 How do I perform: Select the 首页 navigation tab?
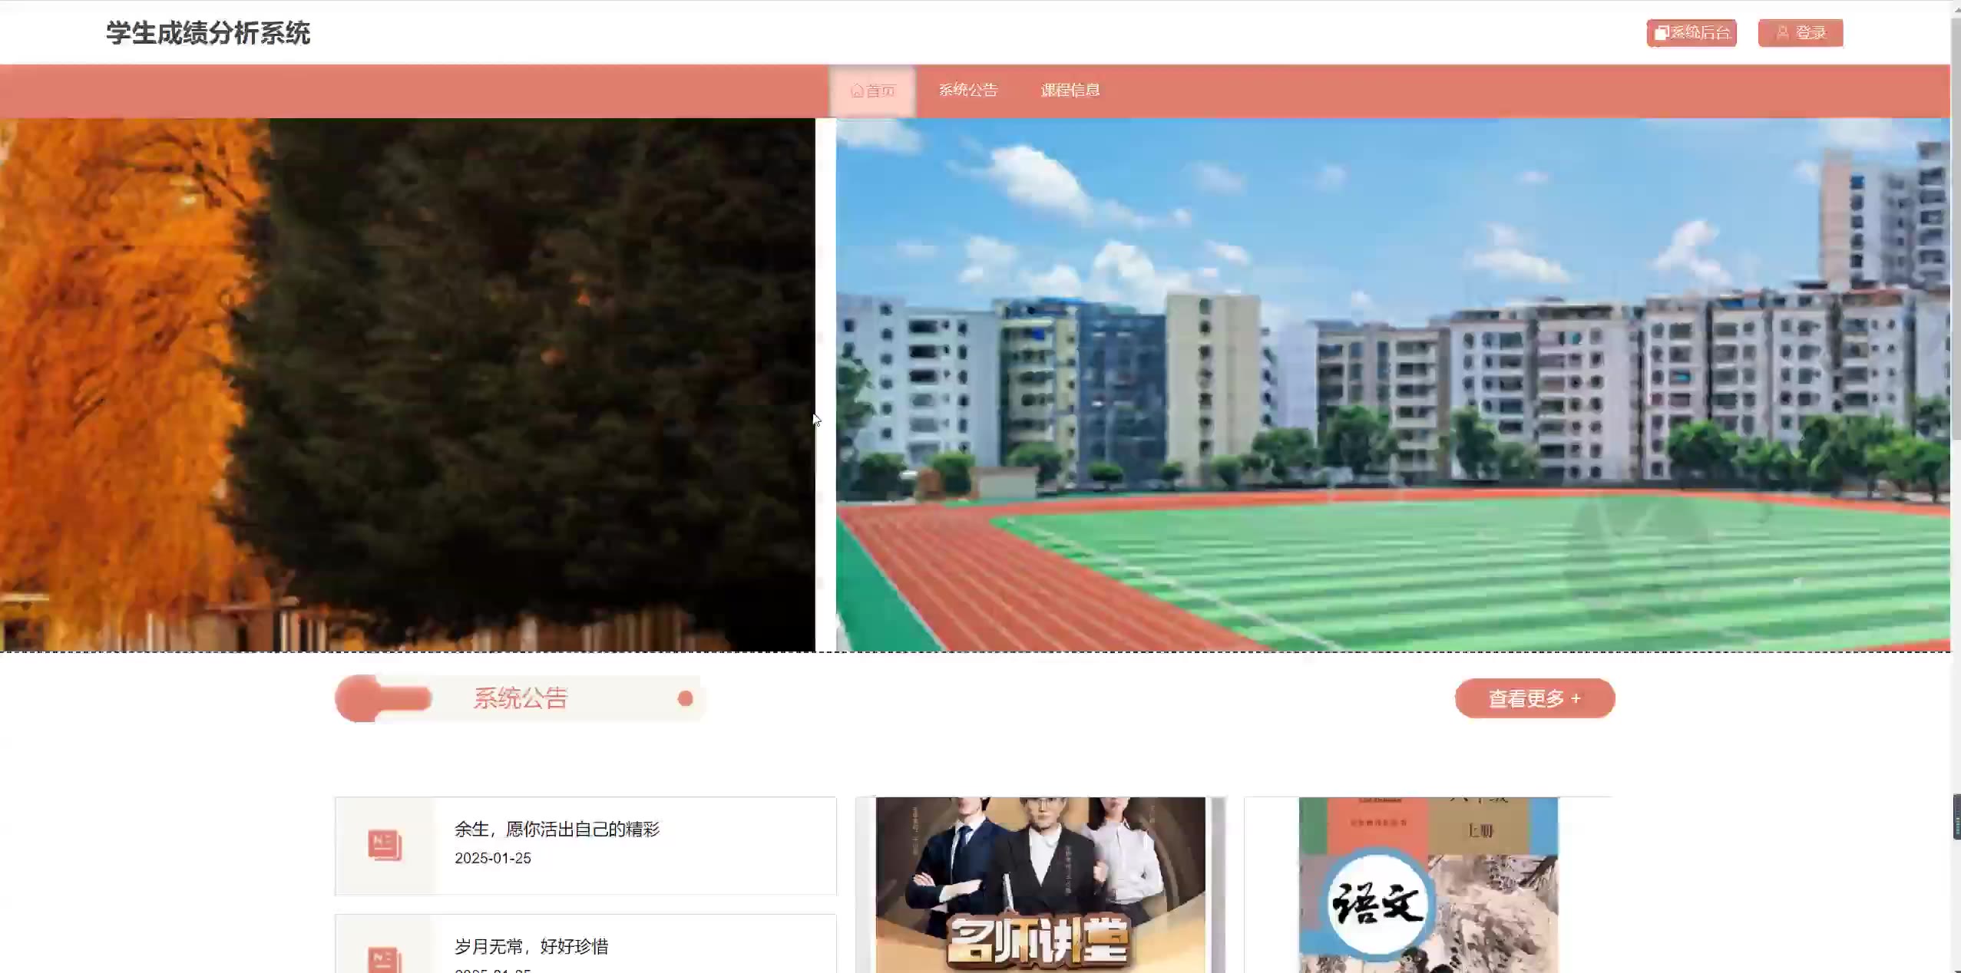coord(873,91)
